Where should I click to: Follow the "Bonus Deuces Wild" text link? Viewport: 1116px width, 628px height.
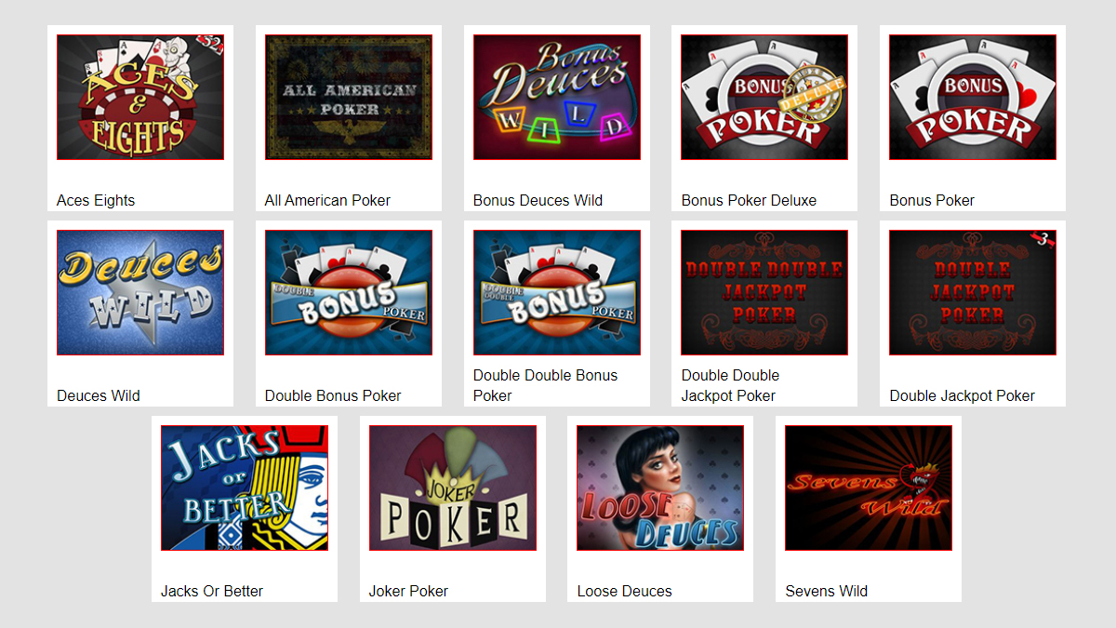538,200
